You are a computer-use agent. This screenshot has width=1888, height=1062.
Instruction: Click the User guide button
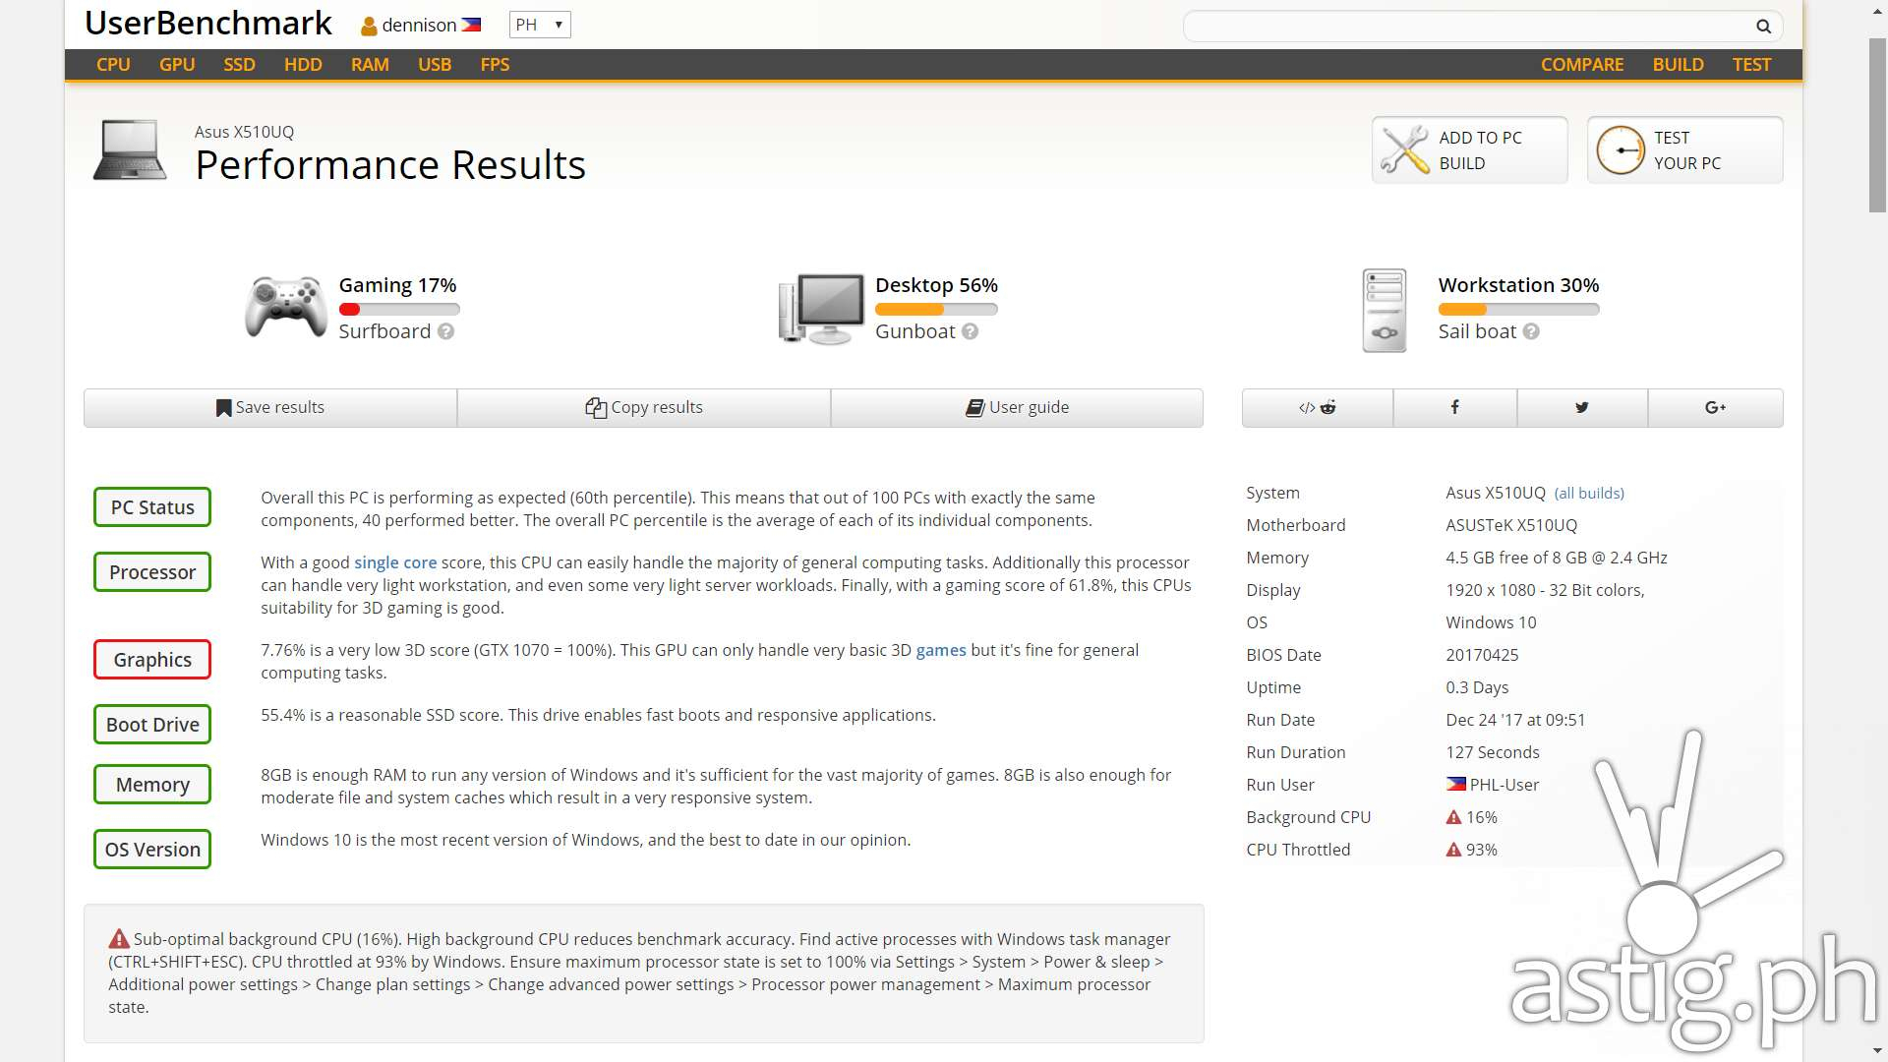pyautogui.click(x=1017, y=407)
